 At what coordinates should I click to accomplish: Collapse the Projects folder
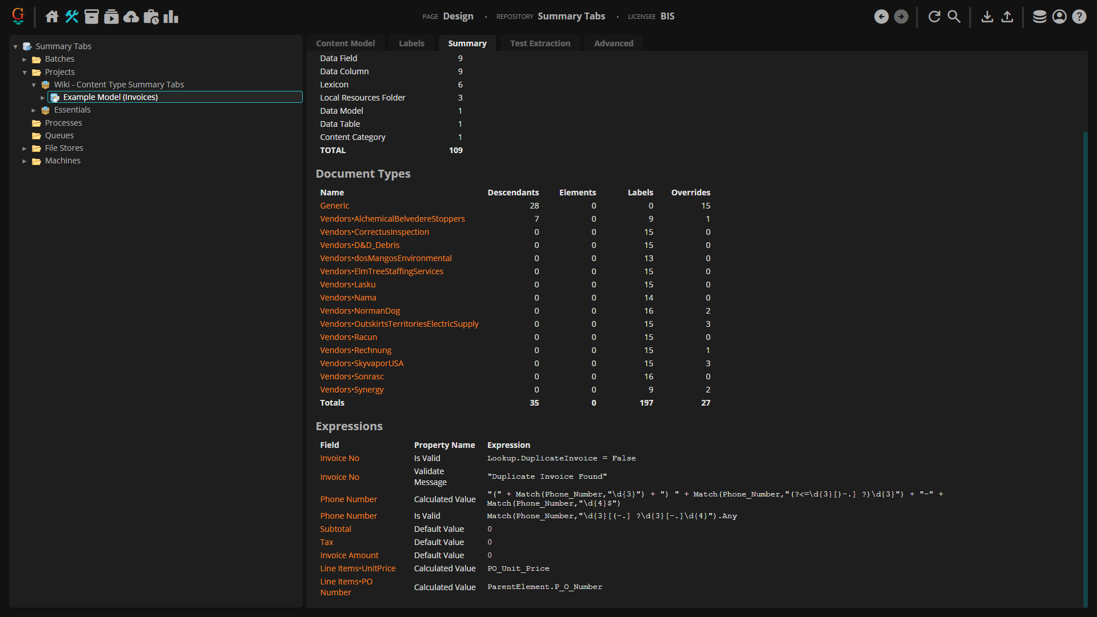point(25,73)
